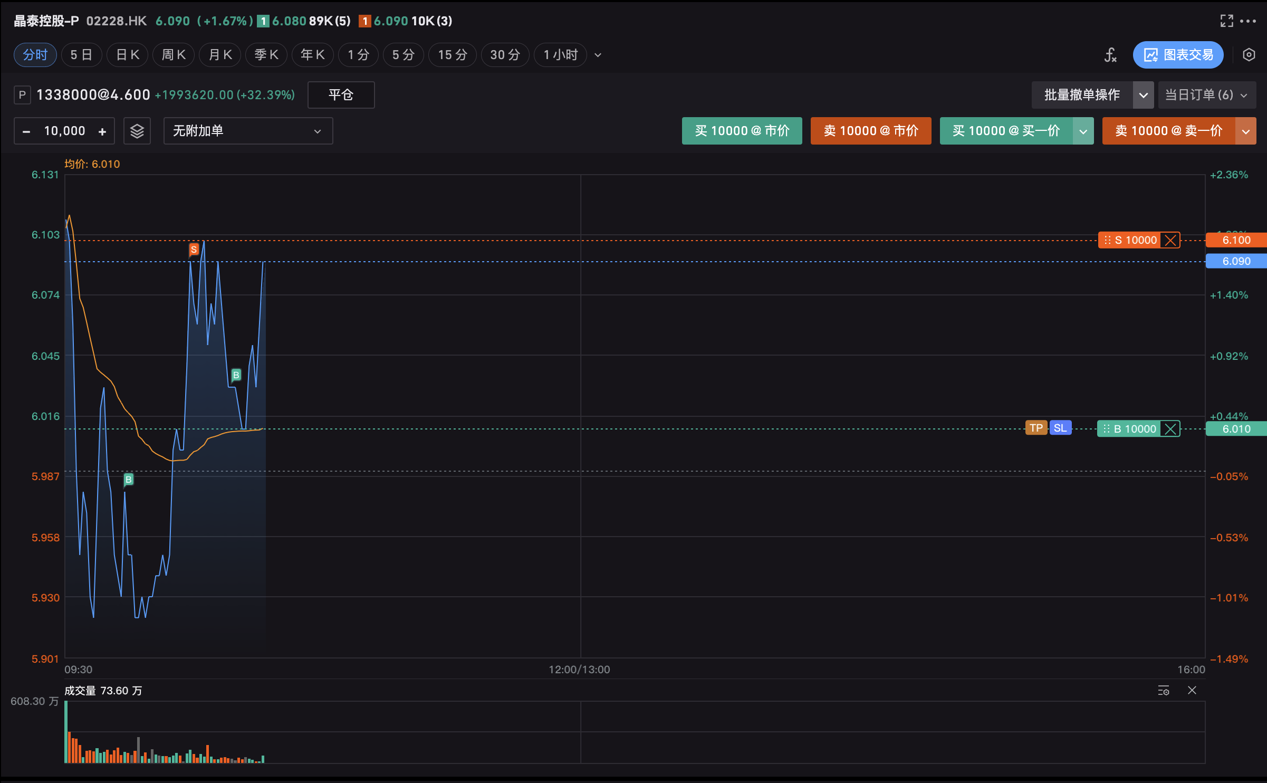Viewport: 1267px width, 783px height.
Task: Expand more timeframes chevron after 1小时
Action: (x=598, y=55)
